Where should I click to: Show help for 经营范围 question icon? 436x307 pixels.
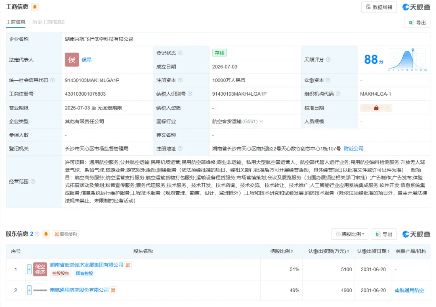click(x=33, y=182)
